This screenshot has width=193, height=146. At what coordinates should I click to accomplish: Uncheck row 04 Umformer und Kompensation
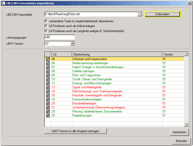click(x=48, y=59)
